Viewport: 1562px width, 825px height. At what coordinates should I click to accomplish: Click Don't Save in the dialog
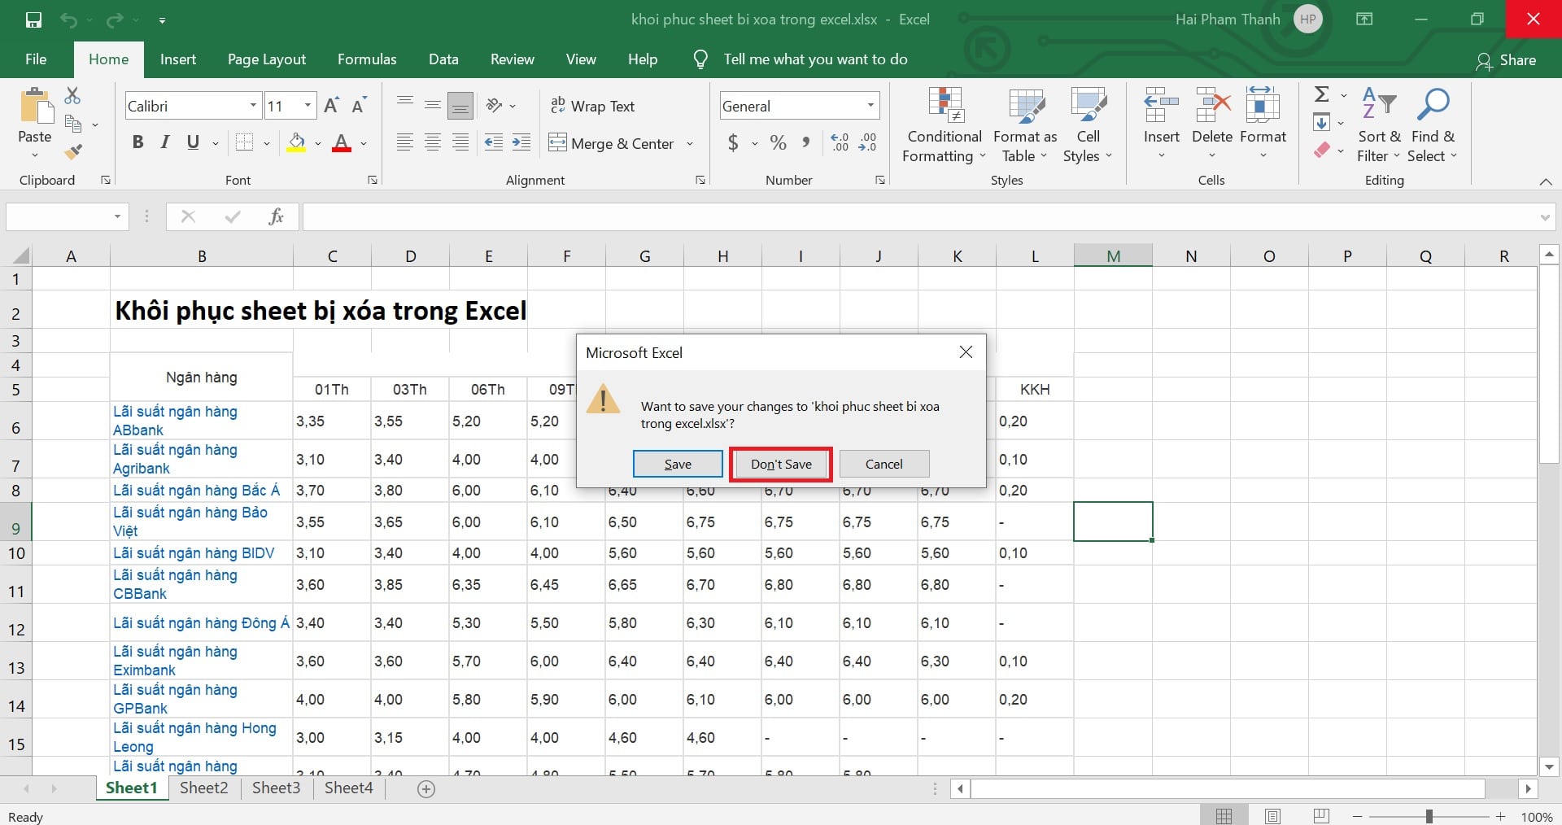pyautogui.click(x=781, y=464)
